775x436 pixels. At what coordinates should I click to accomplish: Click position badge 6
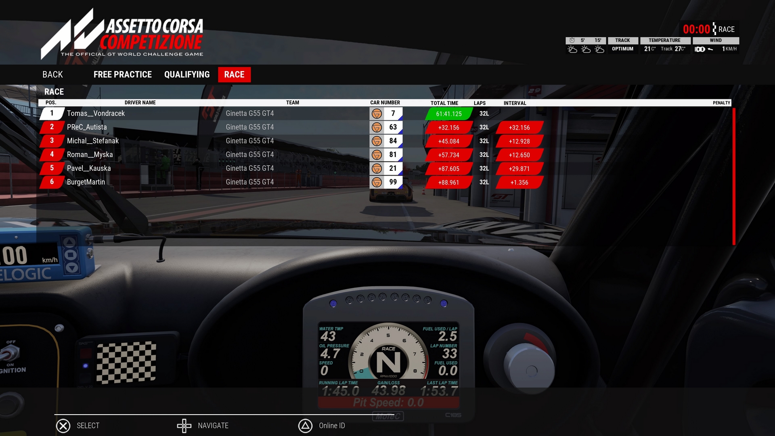point(52,182)
